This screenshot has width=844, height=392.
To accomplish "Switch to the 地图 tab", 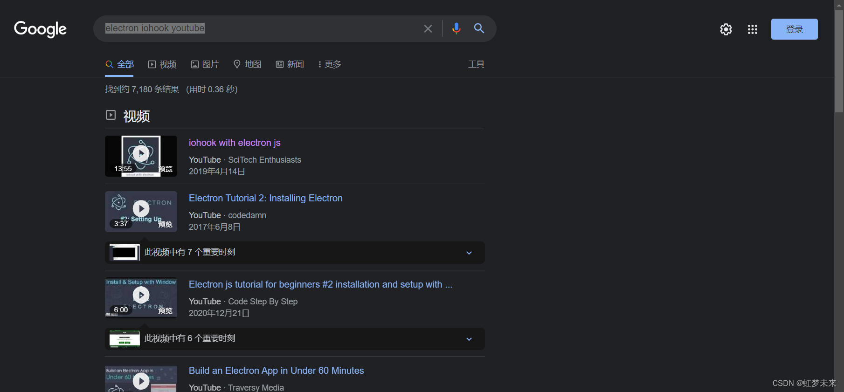I will (x=247, y=64).
